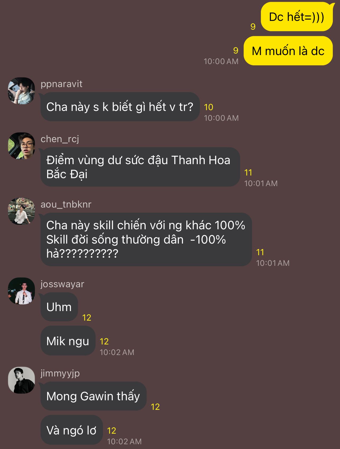Open ppnaravit's profile avatar

tap(21, 91)
